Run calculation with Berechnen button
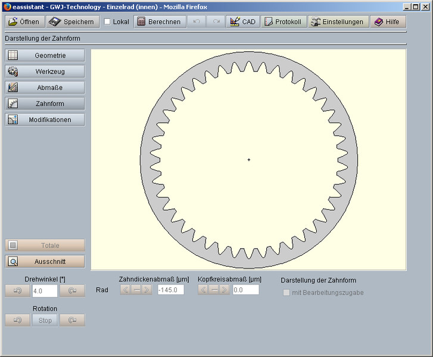Screen dimensions: 433x357 (x=158, y=22)
